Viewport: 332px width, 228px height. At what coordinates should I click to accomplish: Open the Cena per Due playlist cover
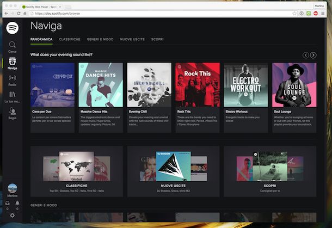point(52,85)
